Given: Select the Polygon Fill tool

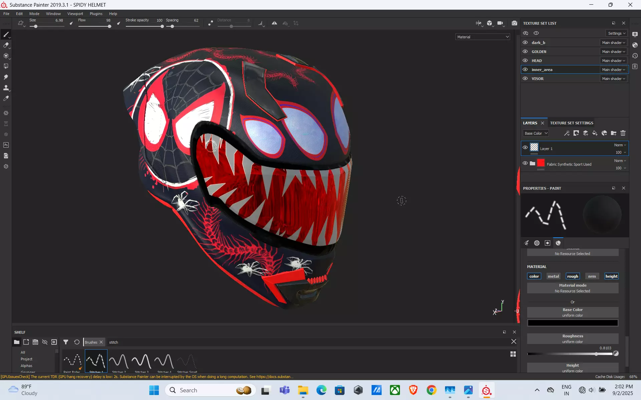Looking at the screenshot, I should coord(6,66).
